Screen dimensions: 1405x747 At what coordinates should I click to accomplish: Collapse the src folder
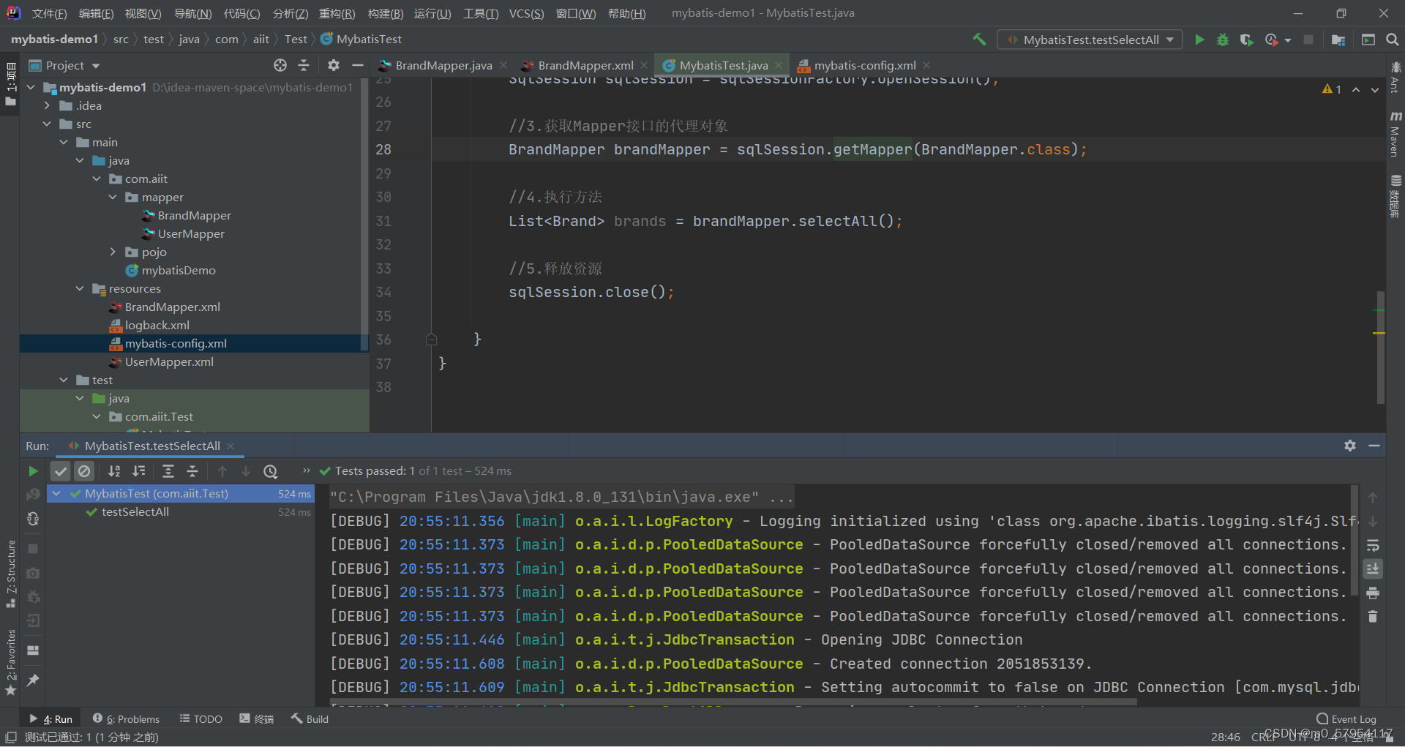[x=47, y=124]
